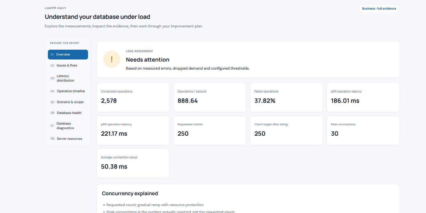Viewport: 426px width, 213px height.
Task: Open the Overview section
Action: point(68,54)
